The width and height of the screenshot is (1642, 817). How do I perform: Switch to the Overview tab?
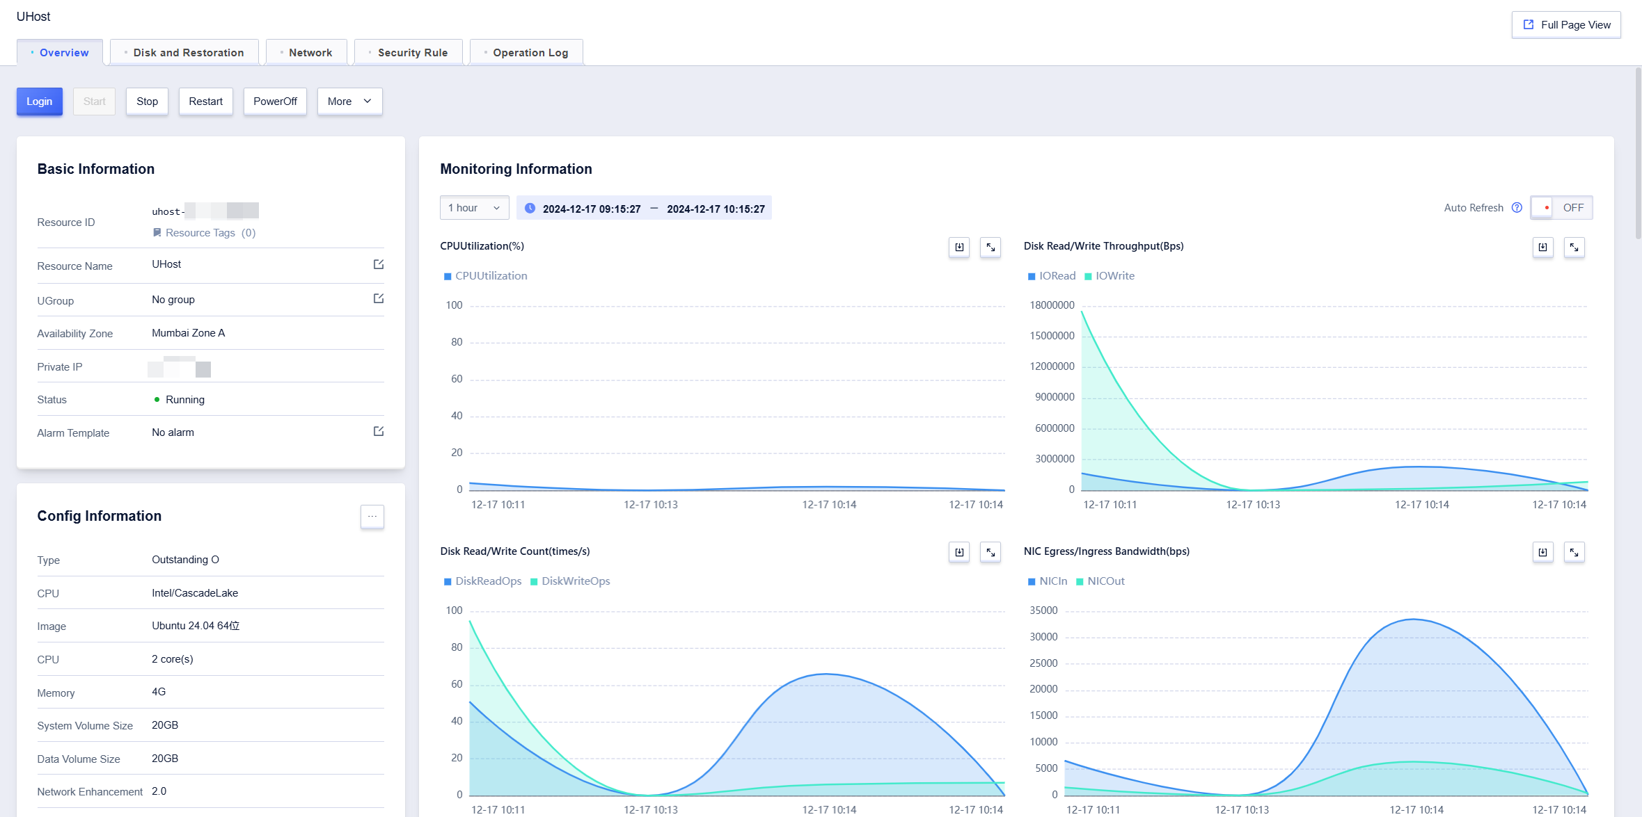tap(60, 53)
